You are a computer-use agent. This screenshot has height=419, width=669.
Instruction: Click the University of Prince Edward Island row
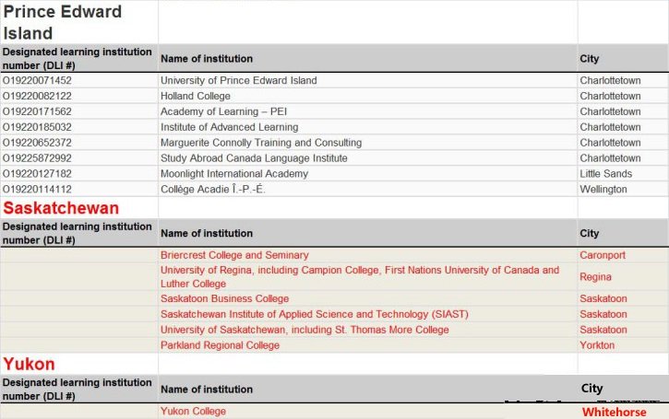tap(238, 80)
